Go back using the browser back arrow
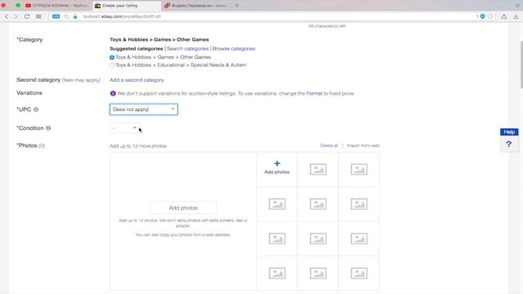The width and height of the screenshot is (523, 294). coord(7,16)
